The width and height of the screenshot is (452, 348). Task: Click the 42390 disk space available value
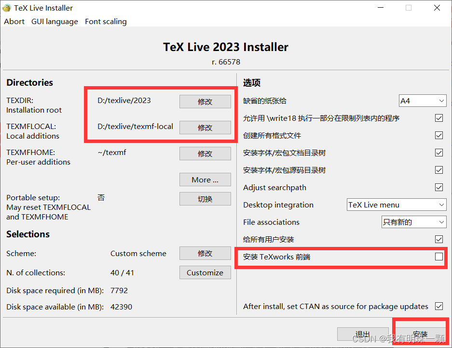point(122,307)
